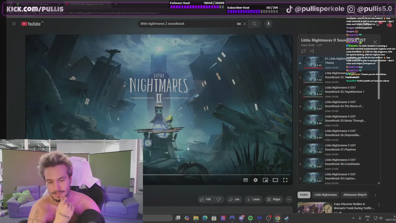Open Microsoft Store from the taskbar
Viewport: 396px width, 223px height.
pos(214,218)
